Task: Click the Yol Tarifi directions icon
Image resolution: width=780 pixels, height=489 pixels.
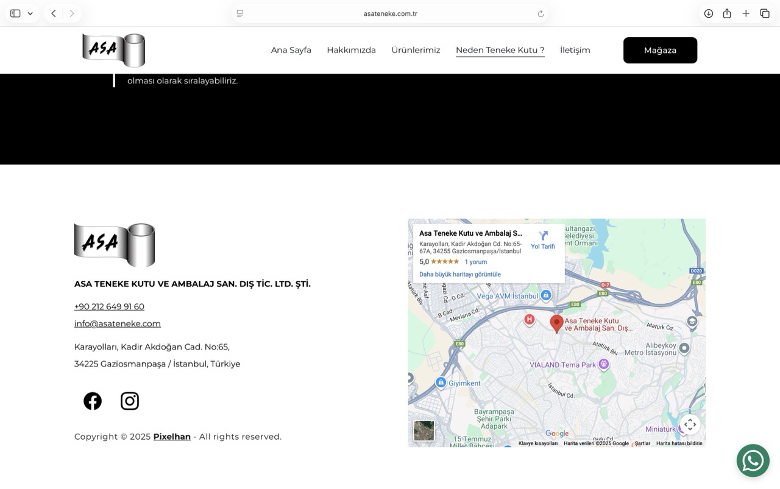Action: click(543, 236)
